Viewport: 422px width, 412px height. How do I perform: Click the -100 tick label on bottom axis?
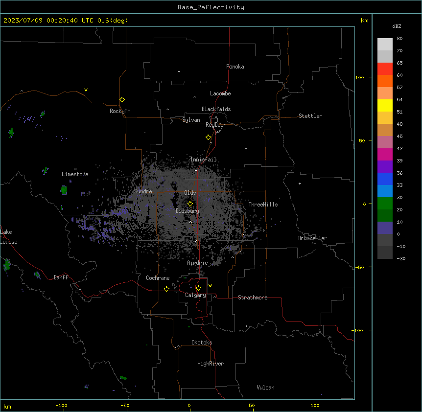[x=61, y=405]
